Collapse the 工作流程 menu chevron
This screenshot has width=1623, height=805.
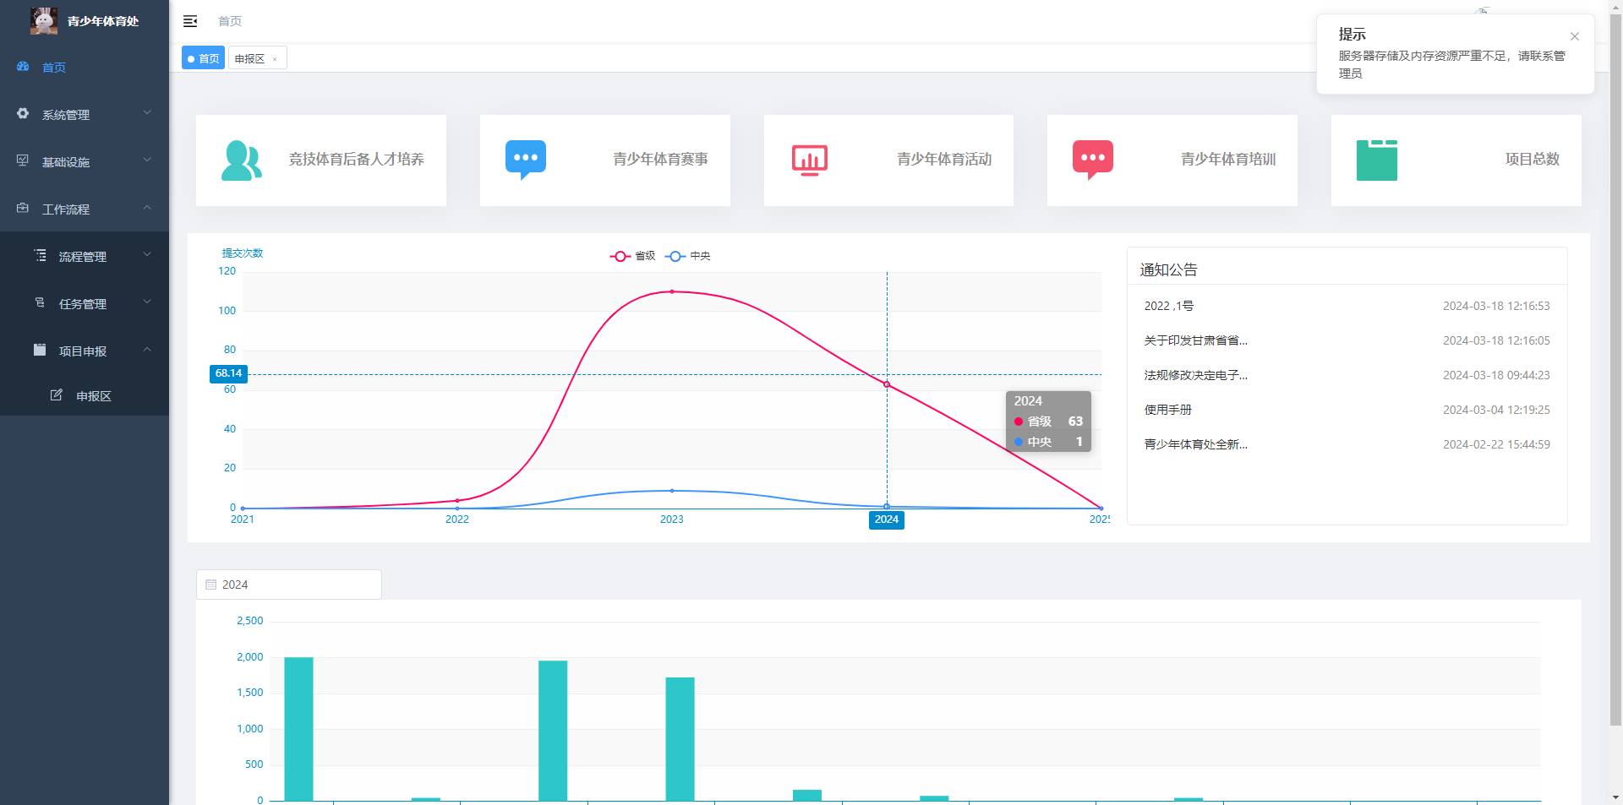pyautogui.click(x=147, y=208)
